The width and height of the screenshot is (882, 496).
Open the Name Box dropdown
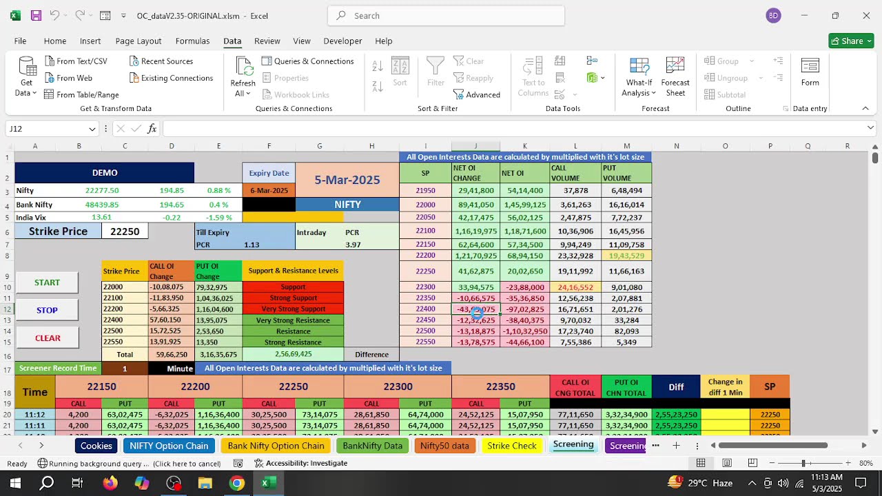92,129
